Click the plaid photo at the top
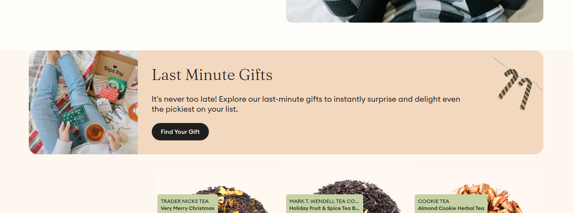The height and width of the screenshot is (213, 573). [415, 11]
